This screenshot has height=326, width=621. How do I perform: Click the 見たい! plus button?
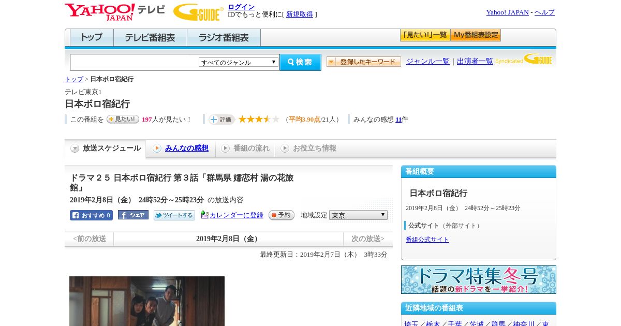123,119
